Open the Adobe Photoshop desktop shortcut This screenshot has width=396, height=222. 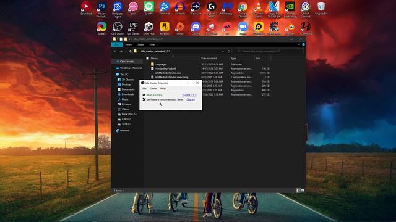[101, 10]
